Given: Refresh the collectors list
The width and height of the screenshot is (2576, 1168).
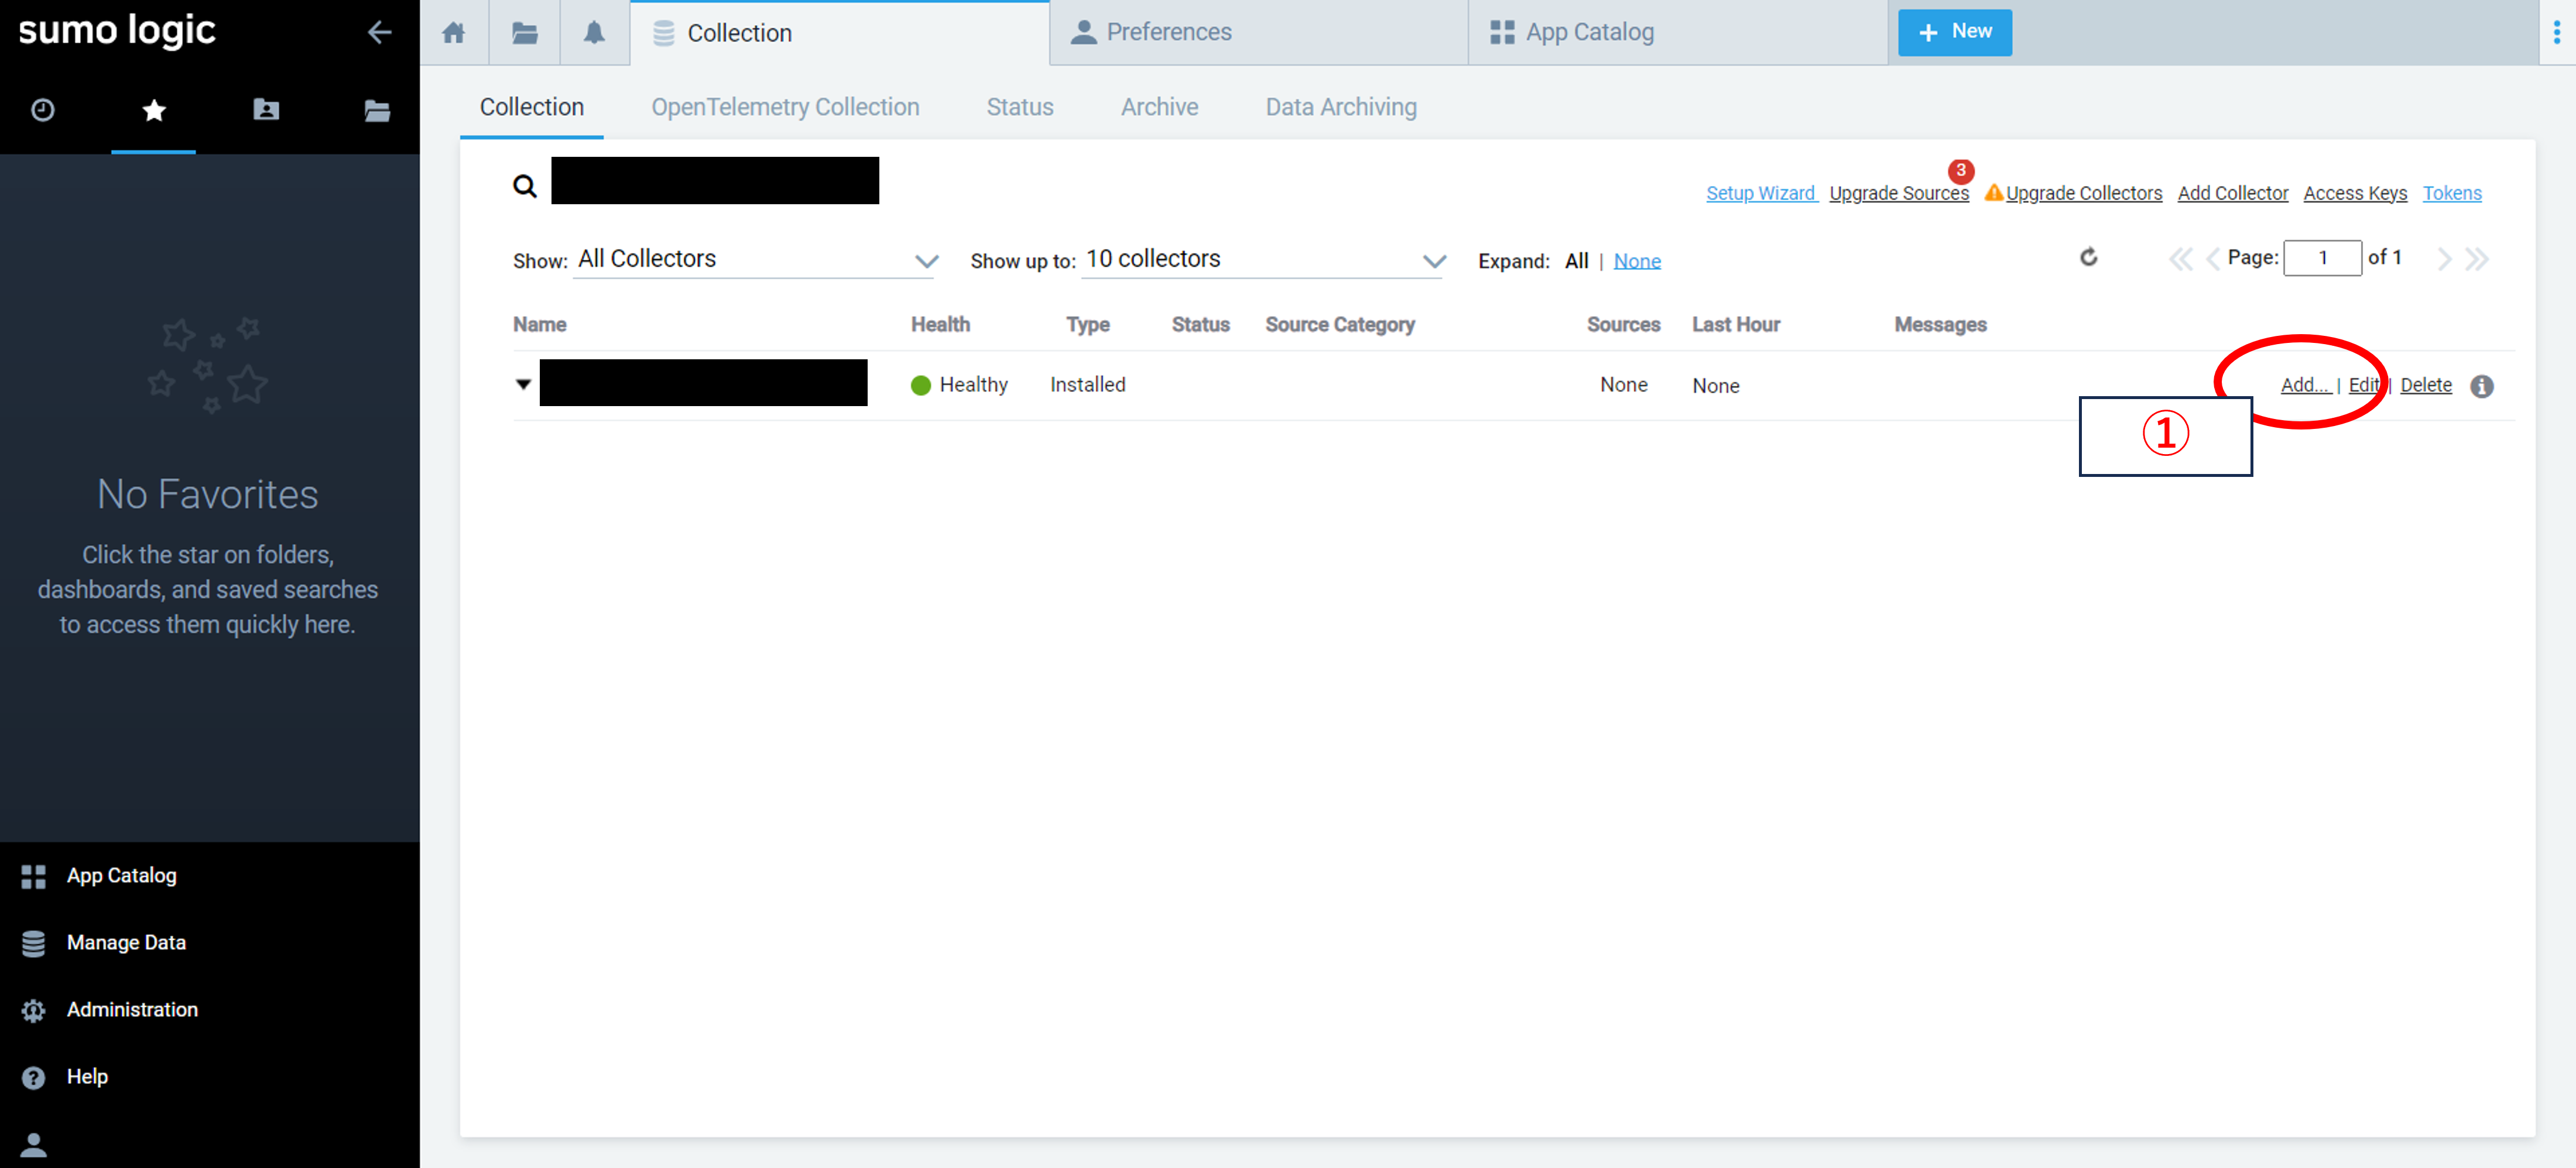Looking at the screenshot, I should coord(2089,257).
